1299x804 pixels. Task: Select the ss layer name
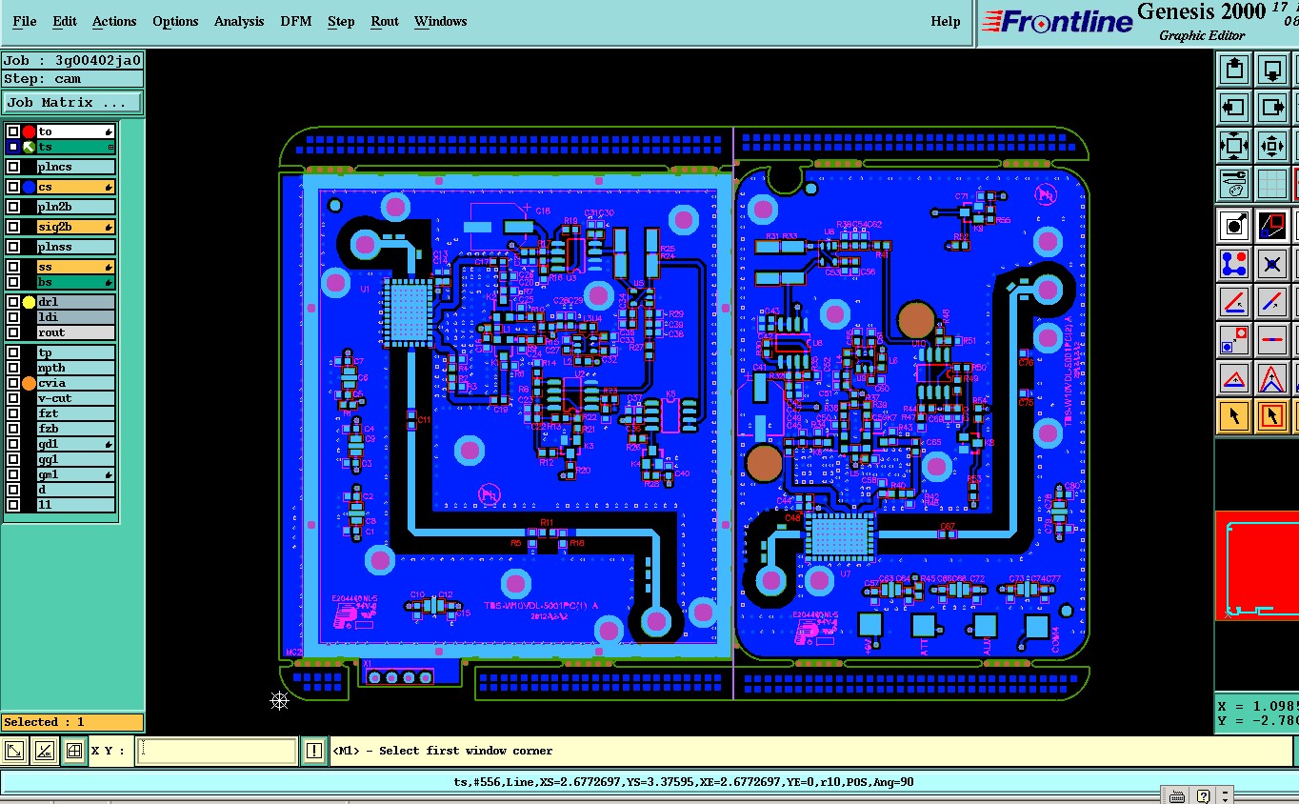point(76,267)
